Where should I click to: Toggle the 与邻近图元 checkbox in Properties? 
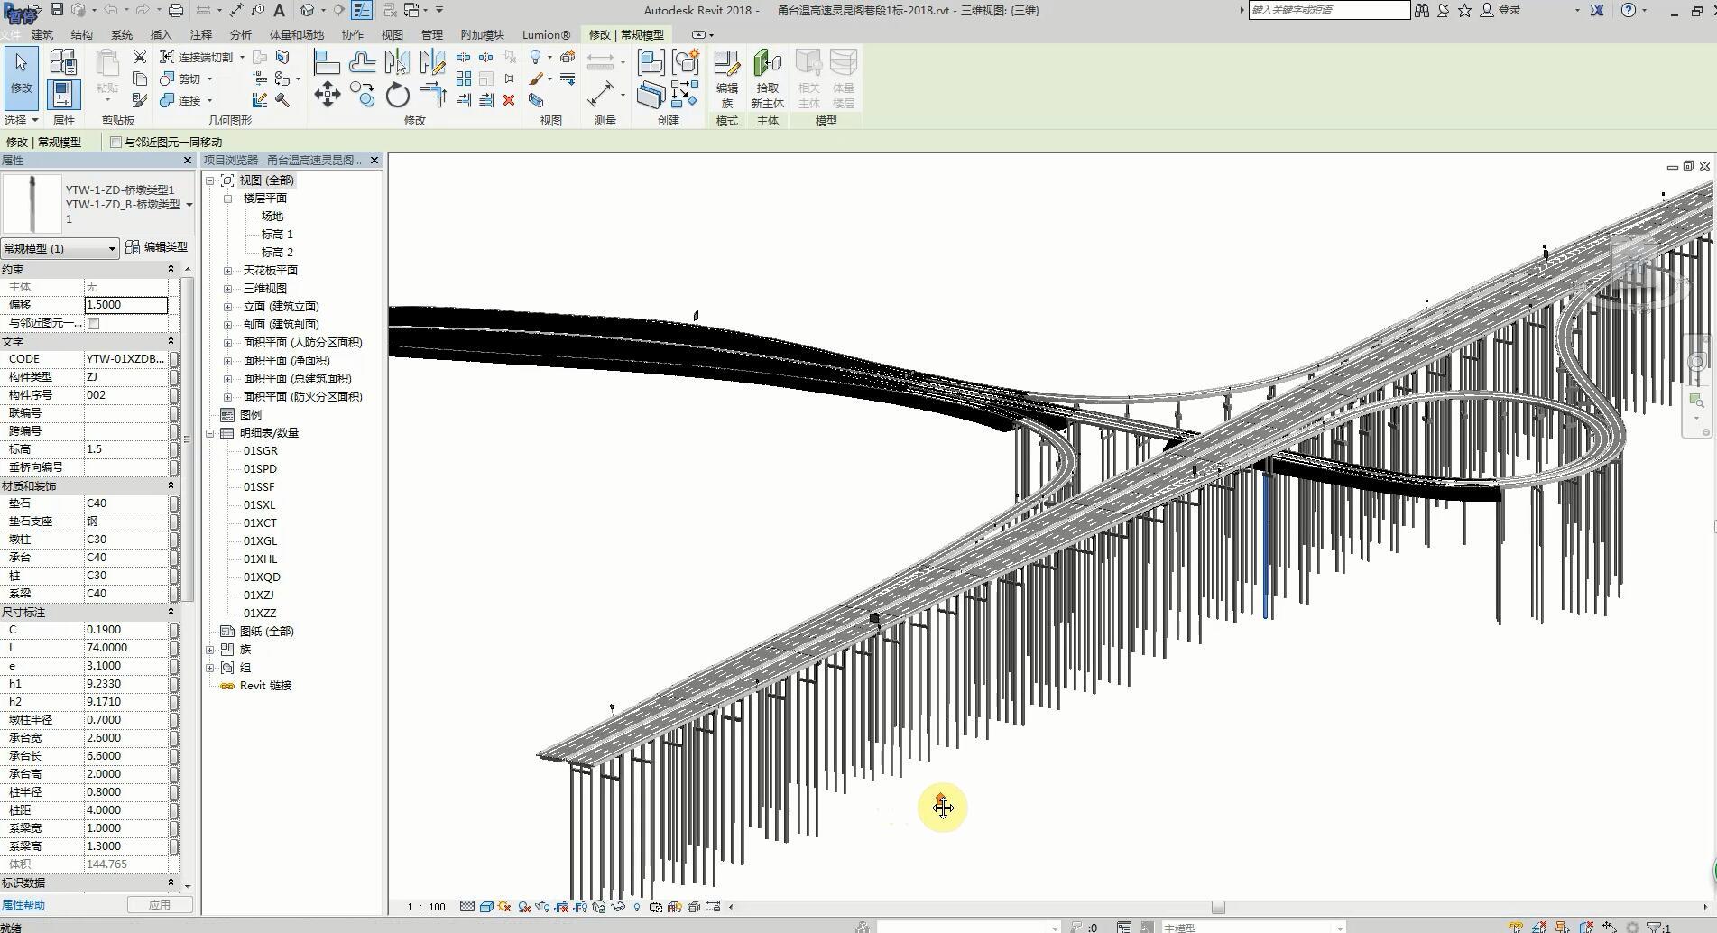(93, 323)
